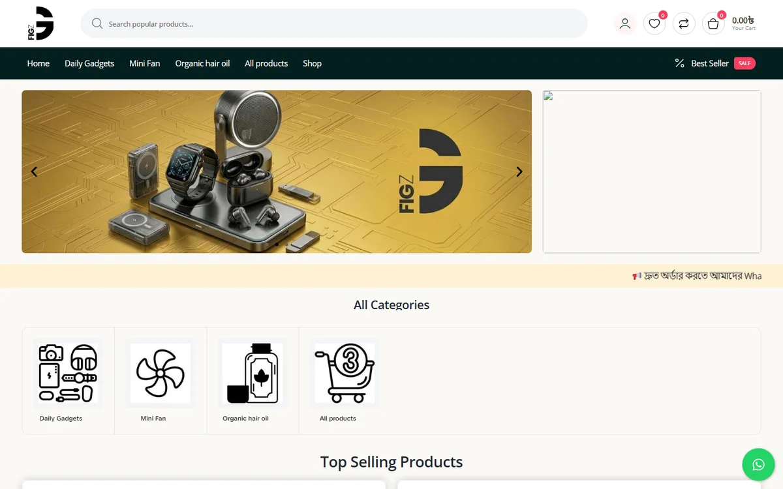Click All products category label

[338, 419]
